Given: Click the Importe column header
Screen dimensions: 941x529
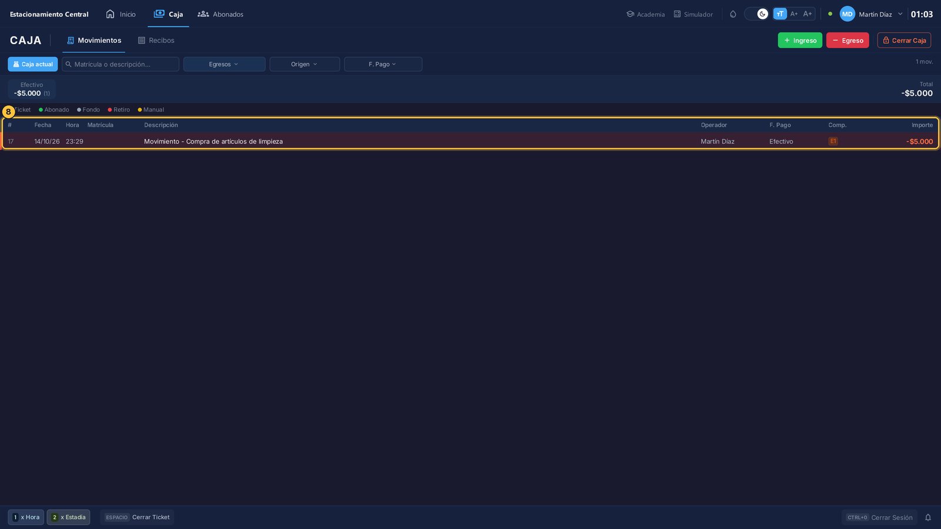Looking at the screenshot, I should tap(922, 125).
